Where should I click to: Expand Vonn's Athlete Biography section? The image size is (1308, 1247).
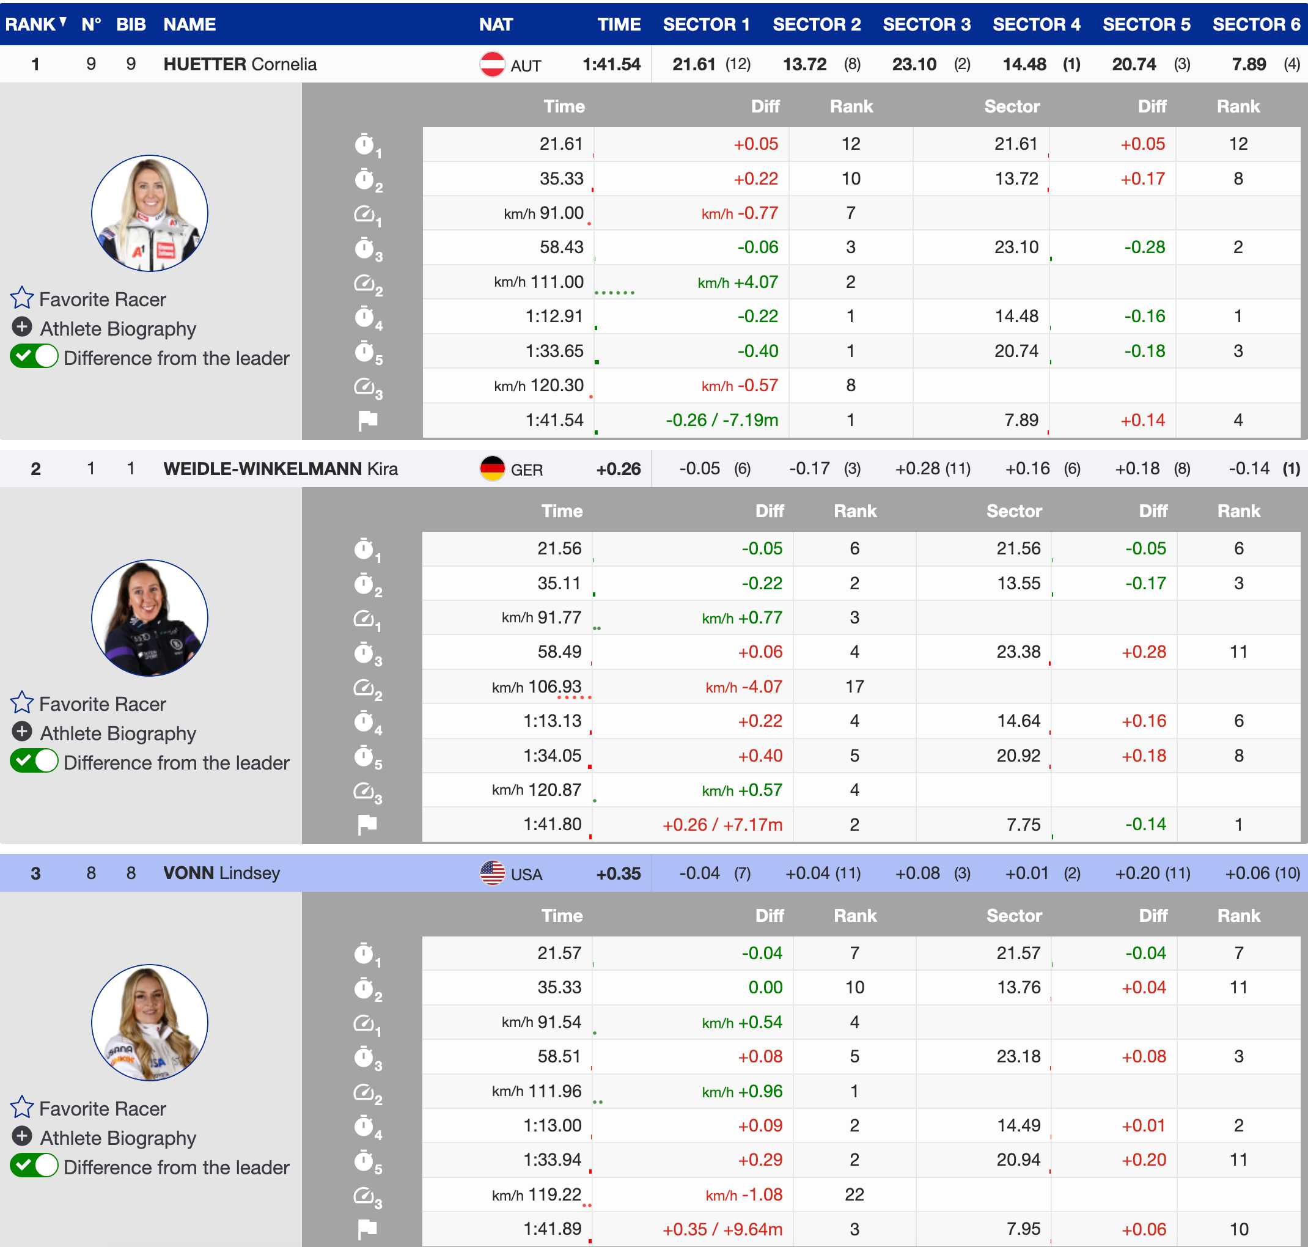pos(22,1136)
